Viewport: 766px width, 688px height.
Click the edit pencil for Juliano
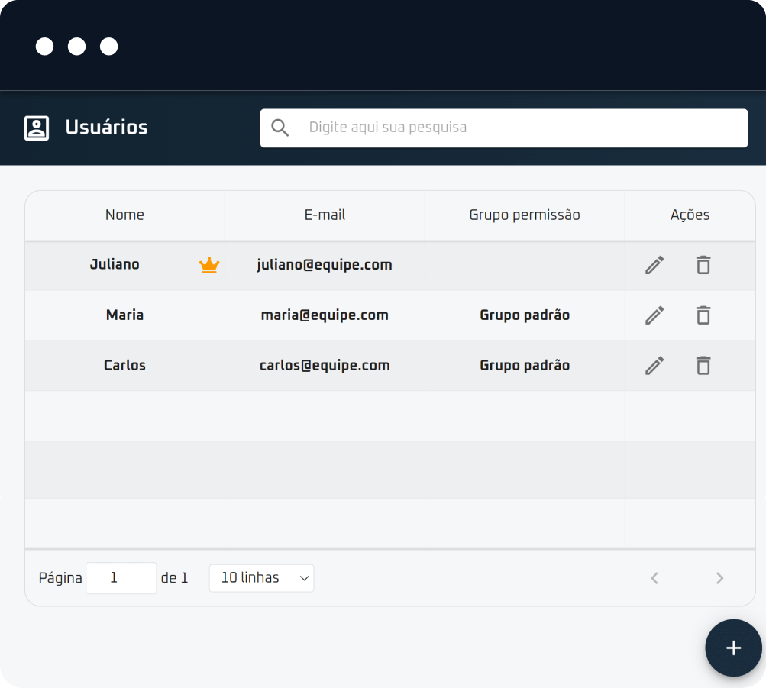click(654, 265)
